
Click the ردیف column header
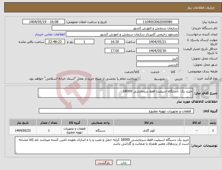point(213,123)
